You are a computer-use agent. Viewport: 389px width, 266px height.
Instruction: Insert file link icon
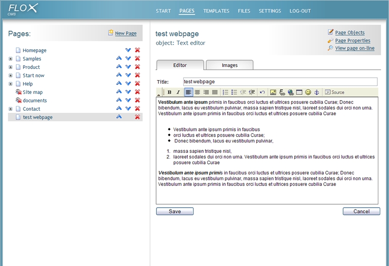click(x=282, y=92)
